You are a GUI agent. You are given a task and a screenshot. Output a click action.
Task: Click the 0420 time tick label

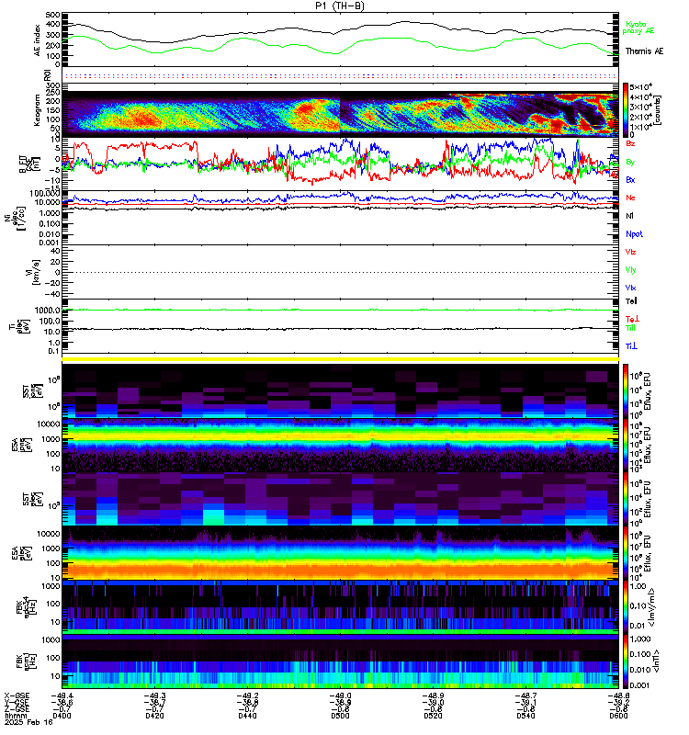click(x=154, y=716)
